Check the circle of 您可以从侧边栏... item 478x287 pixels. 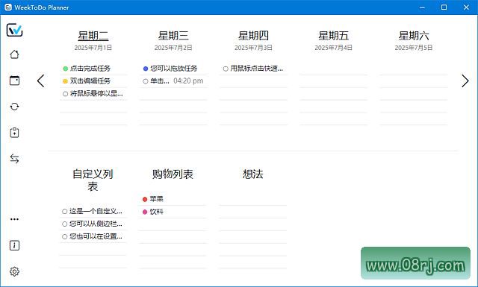click(65, 224)
